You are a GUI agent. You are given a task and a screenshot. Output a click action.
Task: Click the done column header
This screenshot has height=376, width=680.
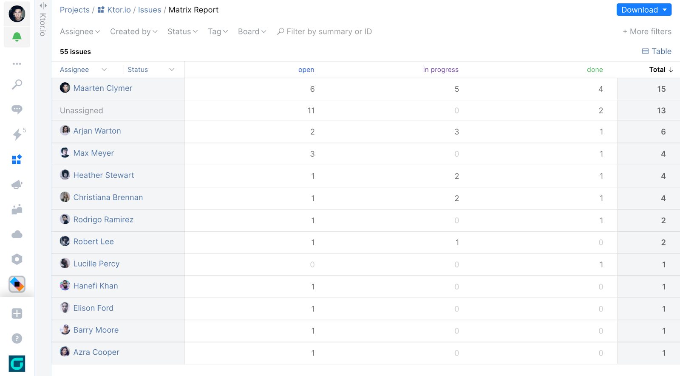[x=595, y=70]
